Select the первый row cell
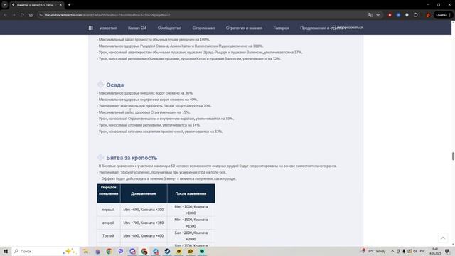Screen dimensions: 455x256 tap(108, 210)
